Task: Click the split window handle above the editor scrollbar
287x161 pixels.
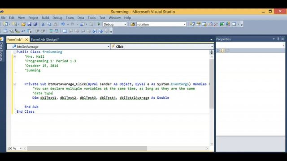Action: click(212, 52)
